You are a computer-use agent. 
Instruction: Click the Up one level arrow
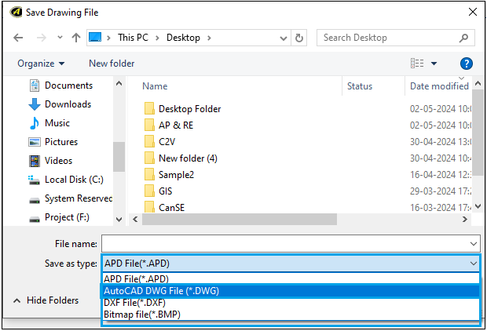click(x=76, y=38)
